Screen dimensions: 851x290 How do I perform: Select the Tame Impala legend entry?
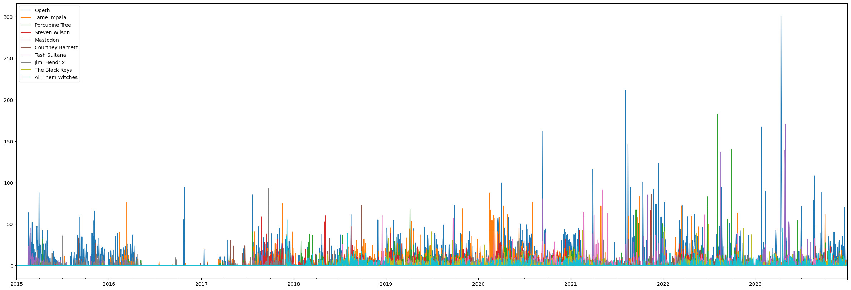pyautogui.click(x=50, y=17)
